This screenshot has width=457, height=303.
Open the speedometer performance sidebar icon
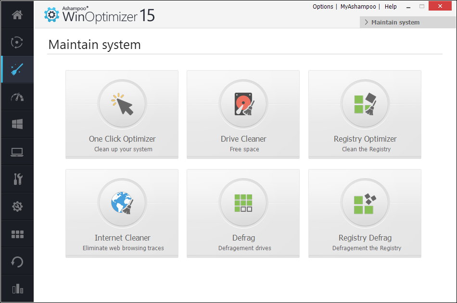[x=17, y=97]
